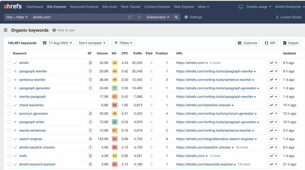The height and width of the screenshot is (170, 305).
Task: Open the Subdomains mode dropdown
Action: [x=158, y=17]
